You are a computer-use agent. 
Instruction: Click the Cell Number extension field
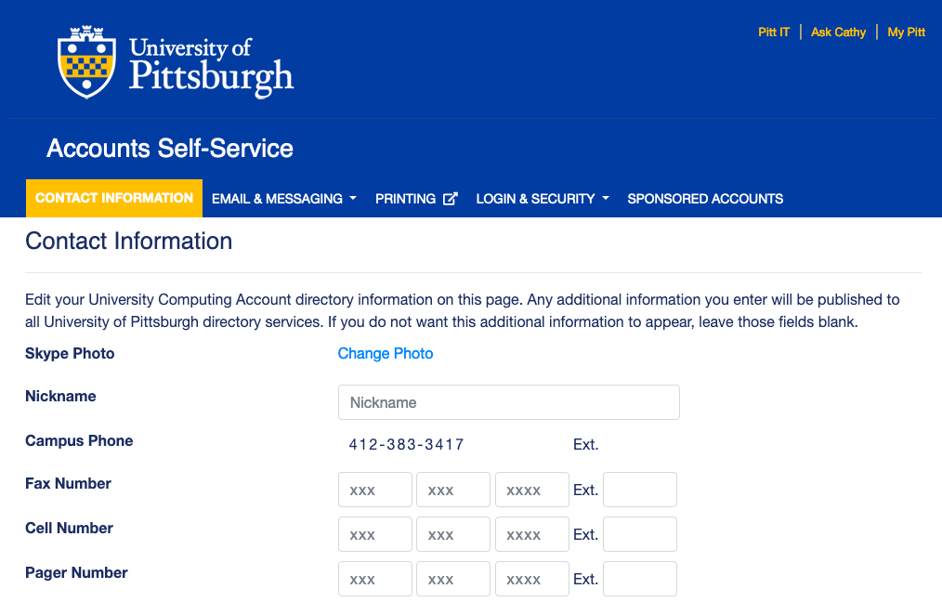[x=640, y=534]
